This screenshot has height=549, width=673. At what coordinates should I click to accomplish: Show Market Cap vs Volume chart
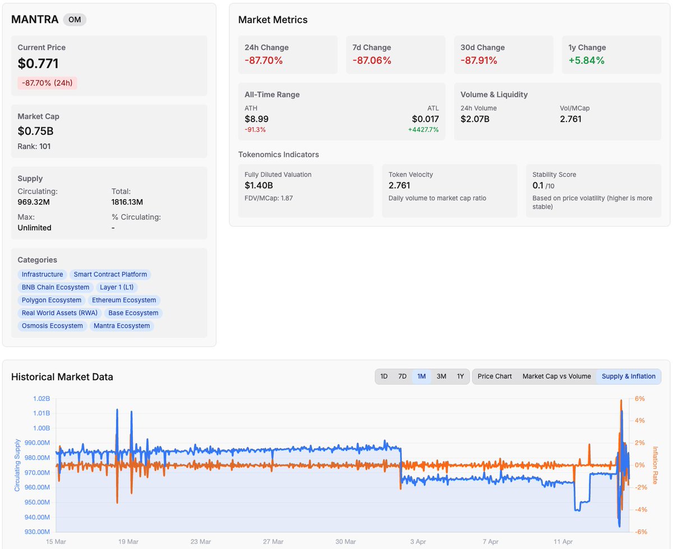557,376
